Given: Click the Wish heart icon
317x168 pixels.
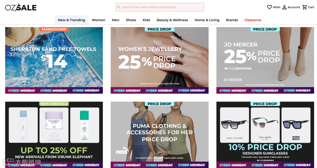Looking at the screenshot, I should pyautogui.click(x=269, y=7).
